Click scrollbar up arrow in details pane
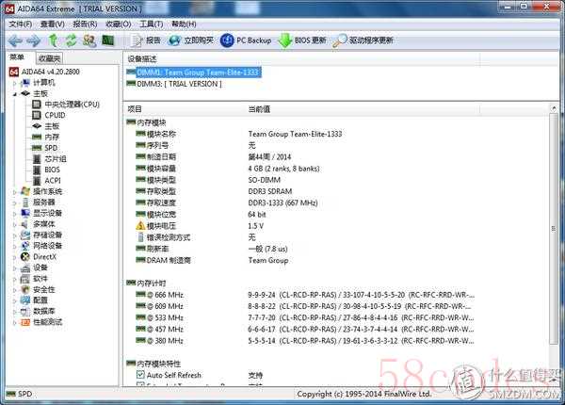The image size is (565, 405). click(x=554, y=108)
